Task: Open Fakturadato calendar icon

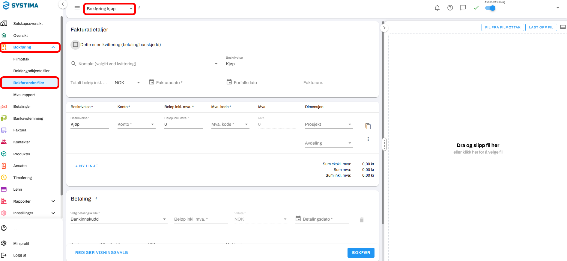Action: click(151, 82)
